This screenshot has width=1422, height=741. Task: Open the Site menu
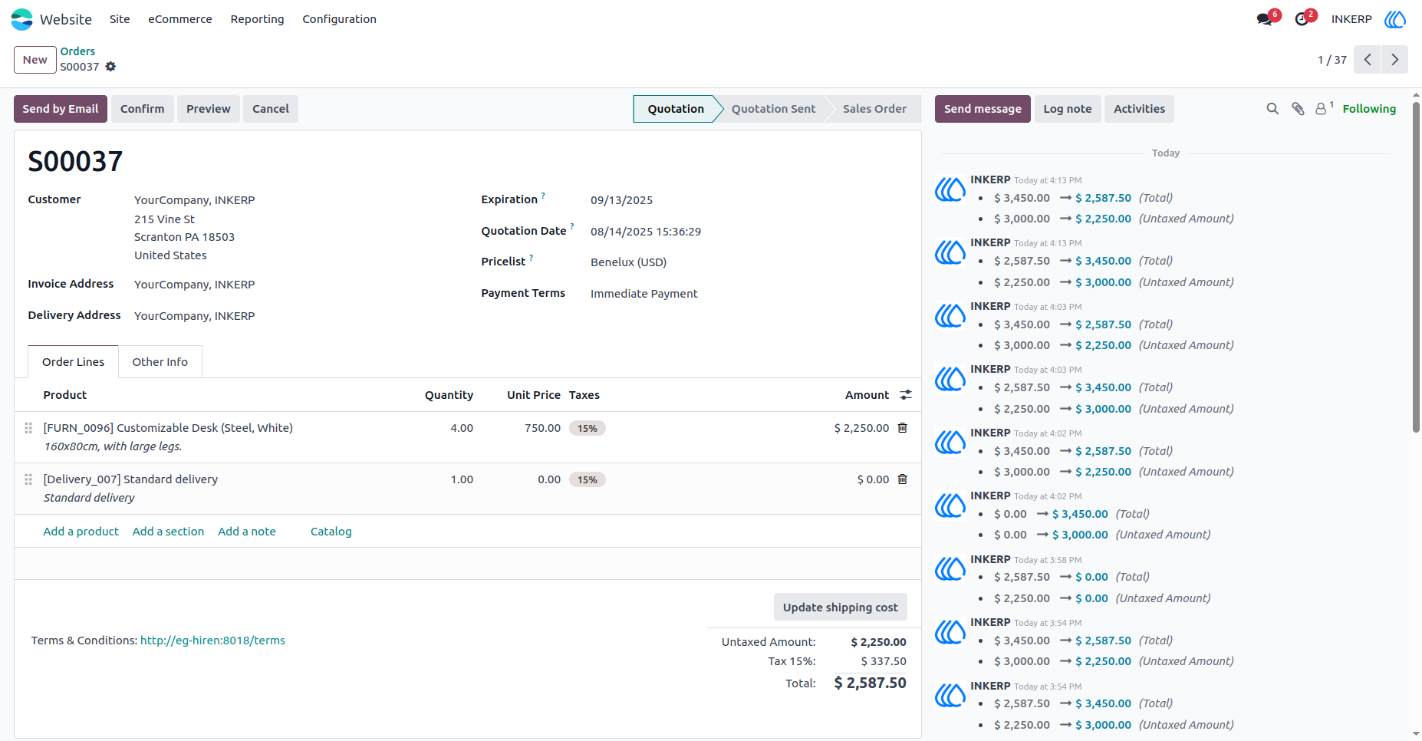[120, 19]
